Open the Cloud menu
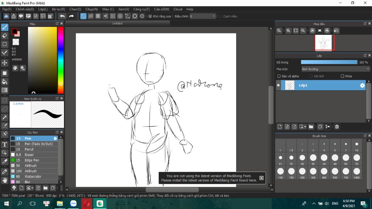372x209 pixels. [x=178, y=9]
